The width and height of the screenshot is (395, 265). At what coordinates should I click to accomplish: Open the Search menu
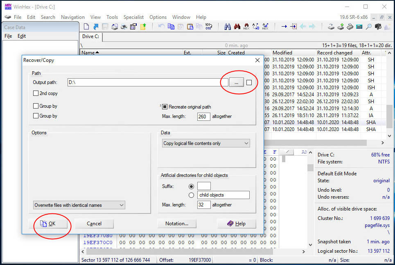[48, 17]
